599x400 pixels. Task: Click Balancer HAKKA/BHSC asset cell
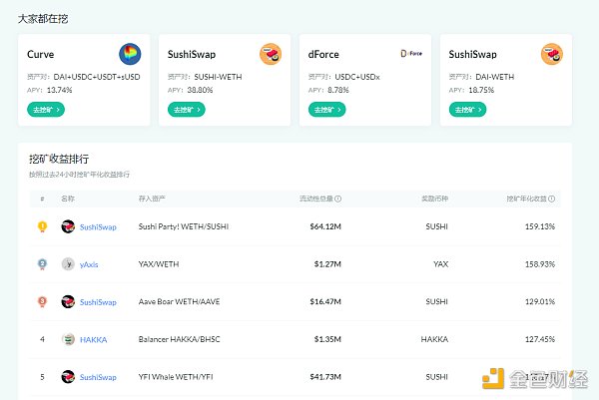[x=179, y=339]
